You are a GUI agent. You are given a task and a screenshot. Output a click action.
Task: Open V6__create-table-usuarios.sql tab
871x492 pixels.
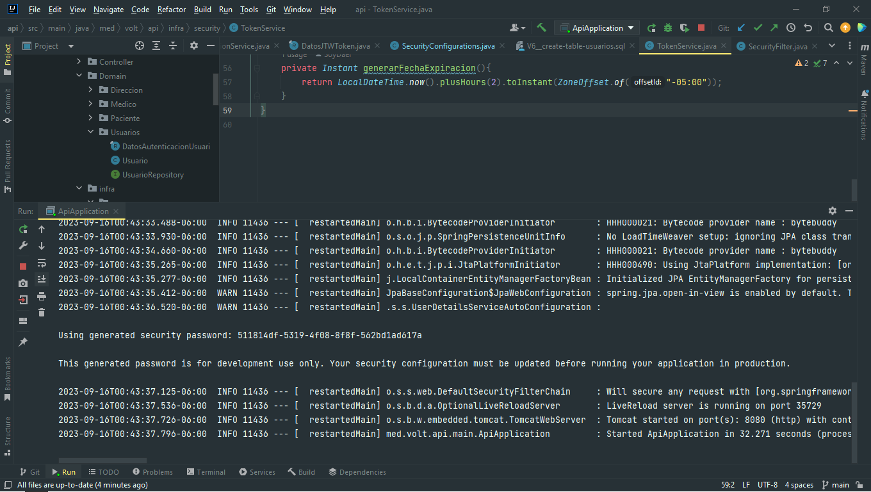coord(575,45)
